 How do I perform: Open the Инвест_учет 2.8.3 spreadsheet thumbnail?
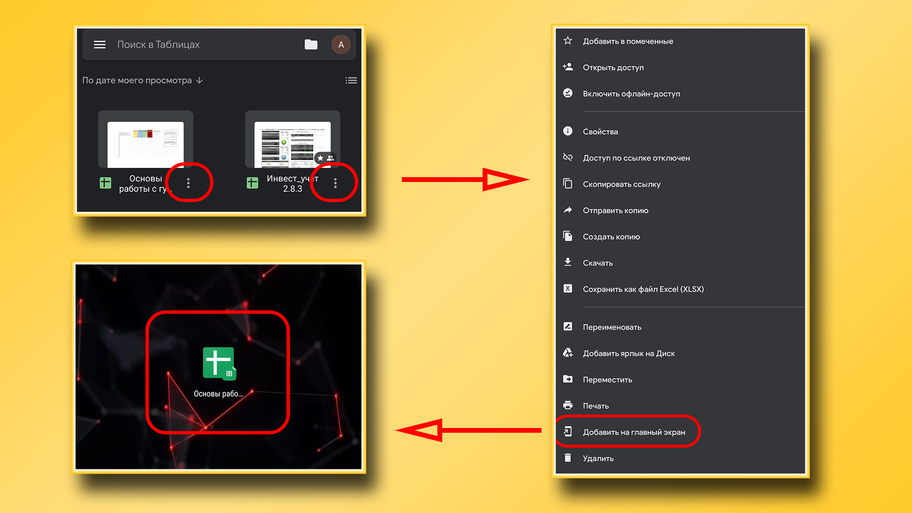click(293, 139)
